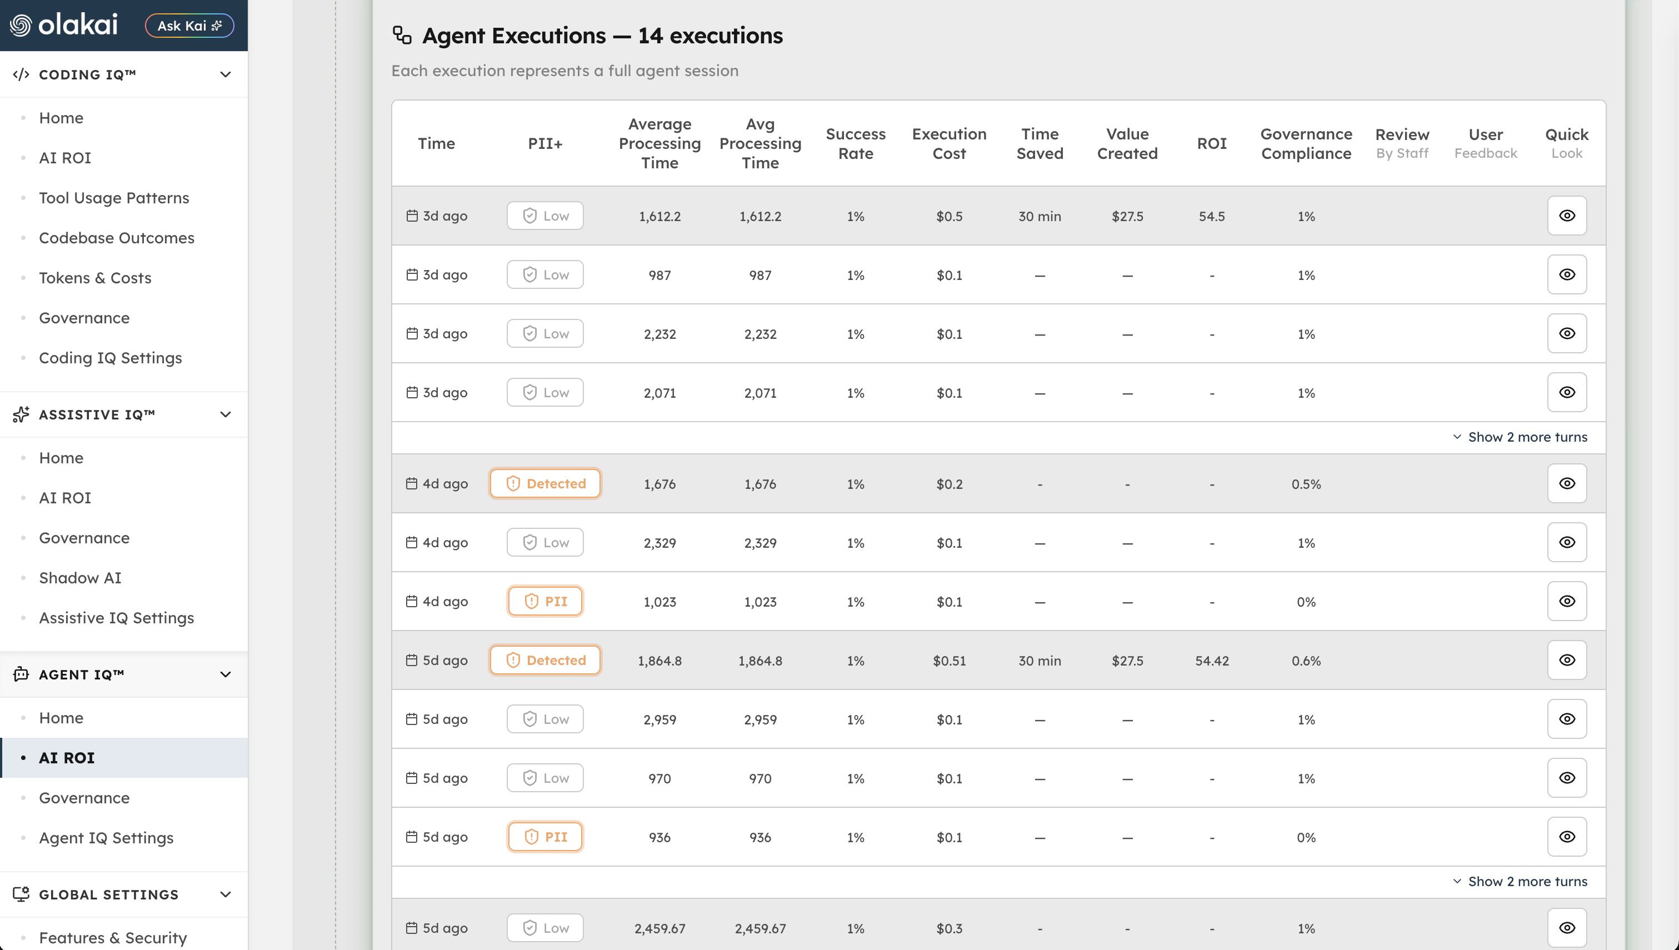Click the 54.5 ROI value
This screenshot has width=1679, height=950.
tap(1212, 217)
